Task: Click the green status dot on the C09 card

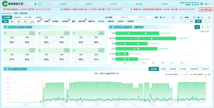Action: [74, 50]
